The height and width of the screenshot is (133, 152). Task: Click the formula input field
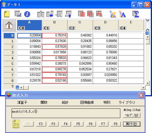66,113
